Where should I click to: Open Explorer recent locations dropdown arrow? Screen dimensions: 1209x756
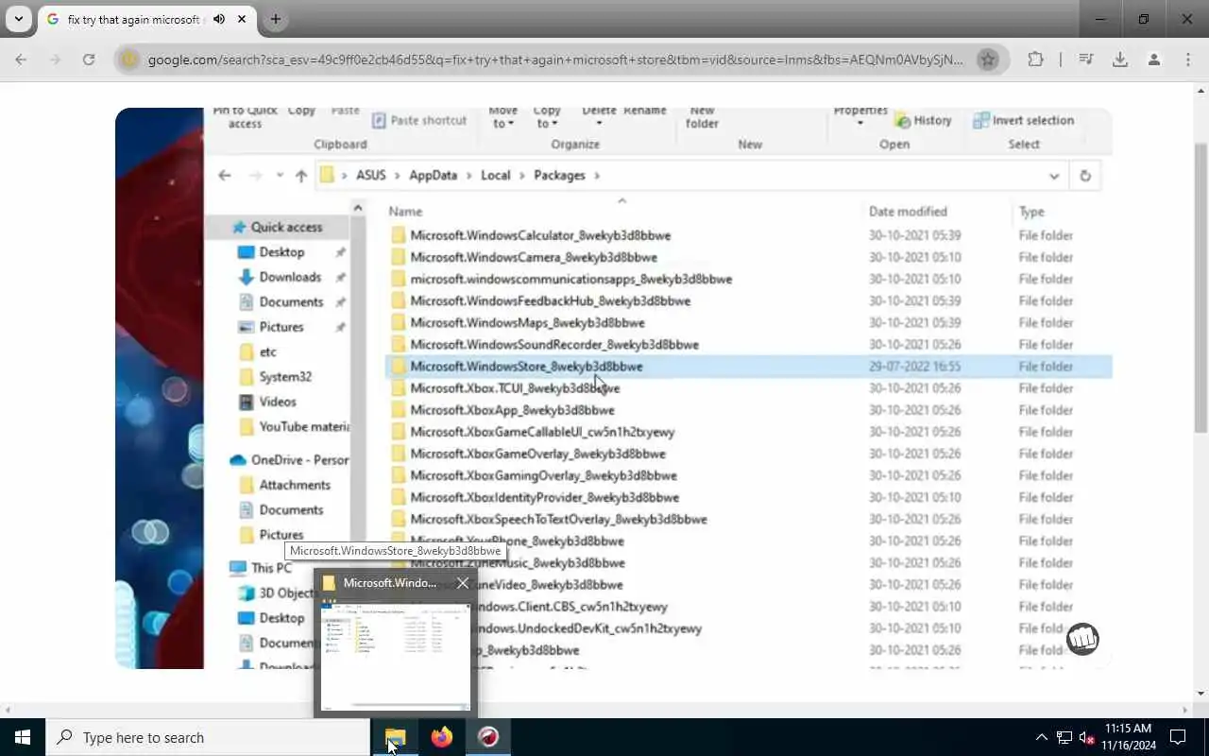coord(280,175)
